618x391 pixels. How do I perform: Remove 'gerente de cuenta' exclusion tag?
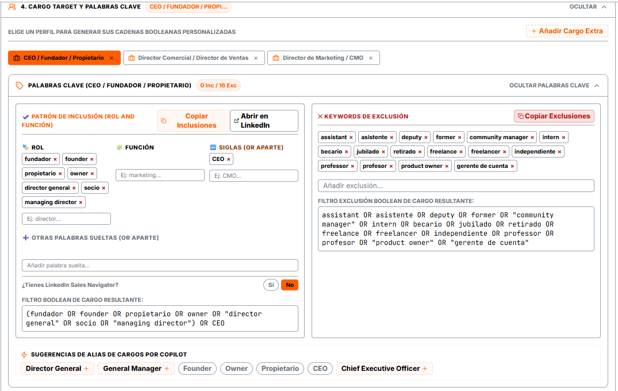[512, 166]
